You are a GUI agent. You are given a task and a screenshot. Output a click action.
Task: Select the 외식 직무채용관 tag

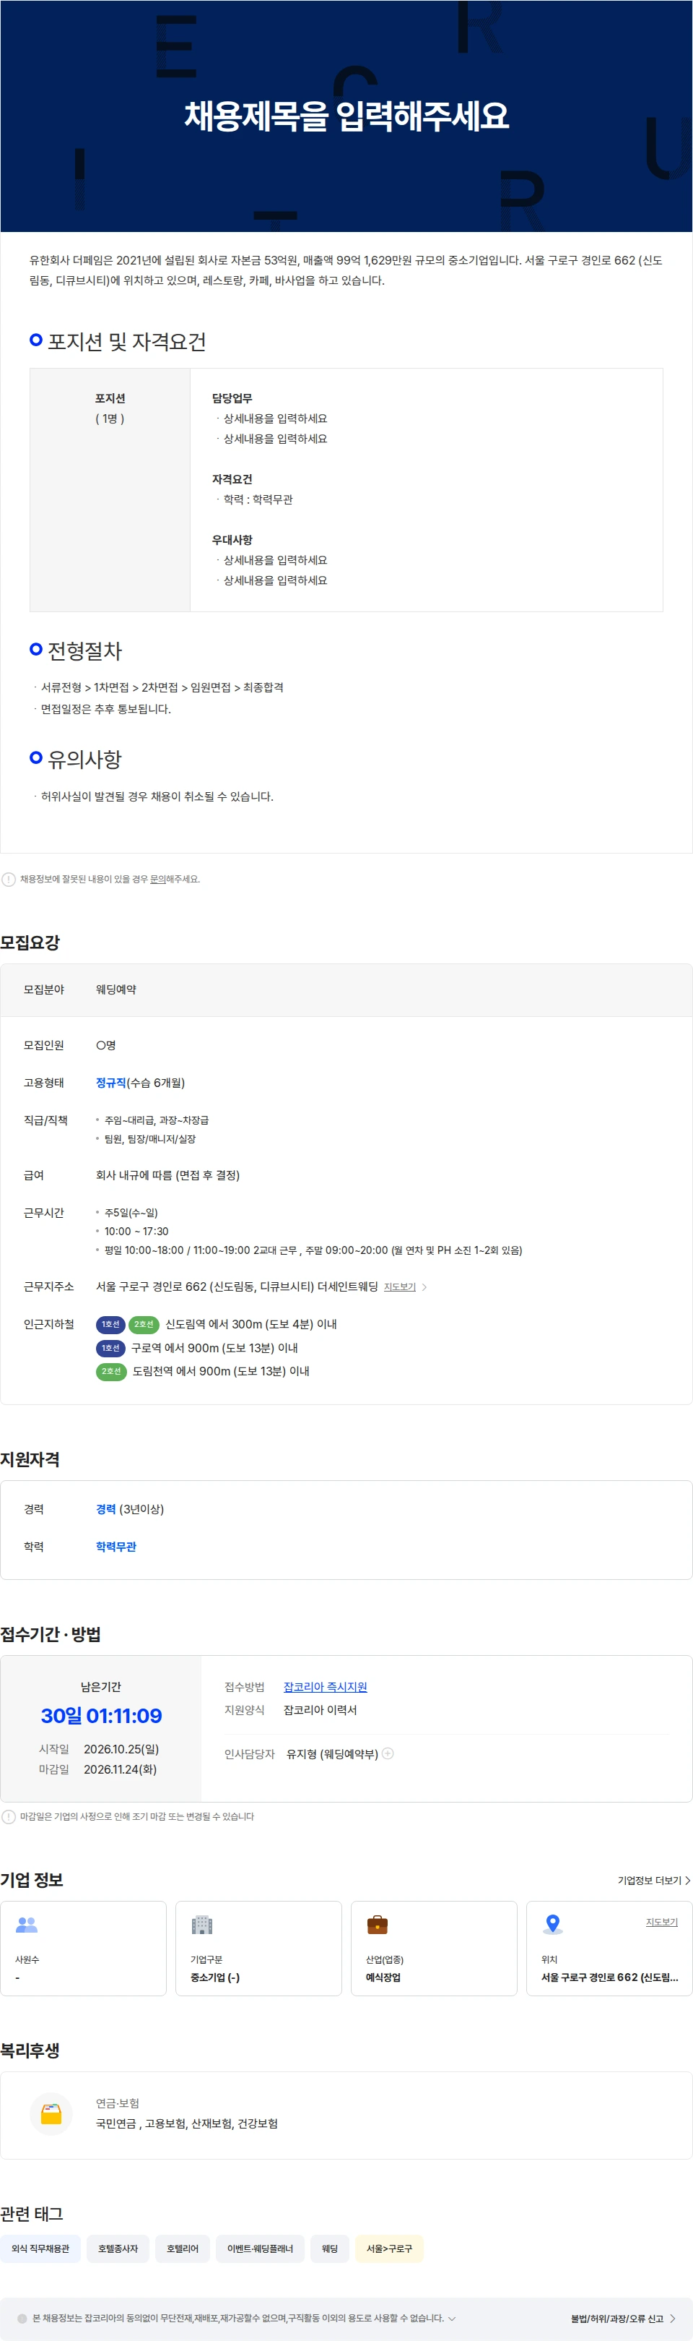[40, 2248]
